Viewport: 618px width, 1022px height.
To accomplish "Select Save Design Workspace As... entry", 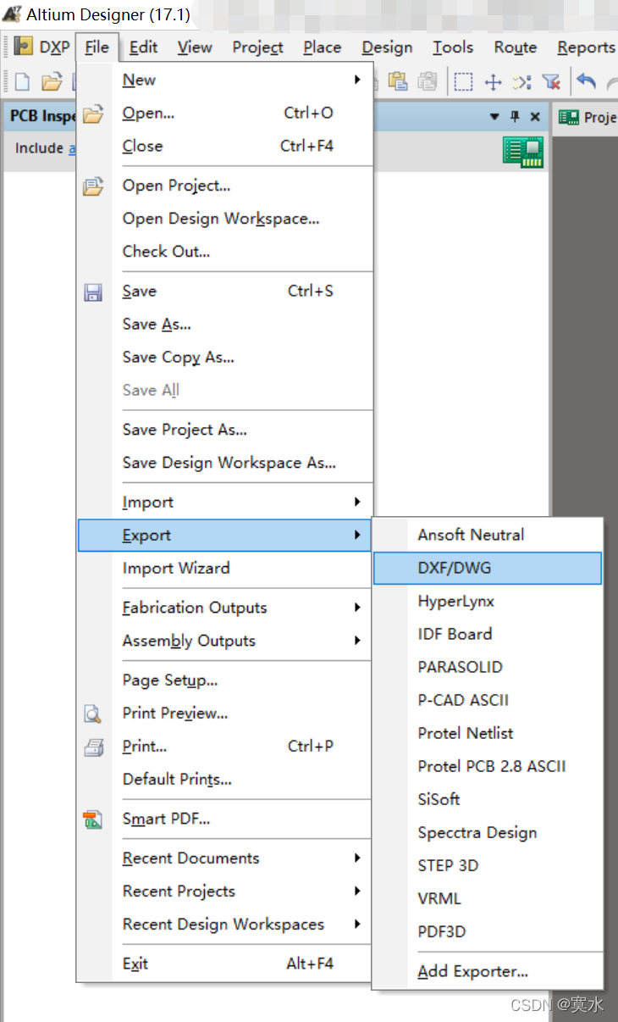I will [225, 463].
